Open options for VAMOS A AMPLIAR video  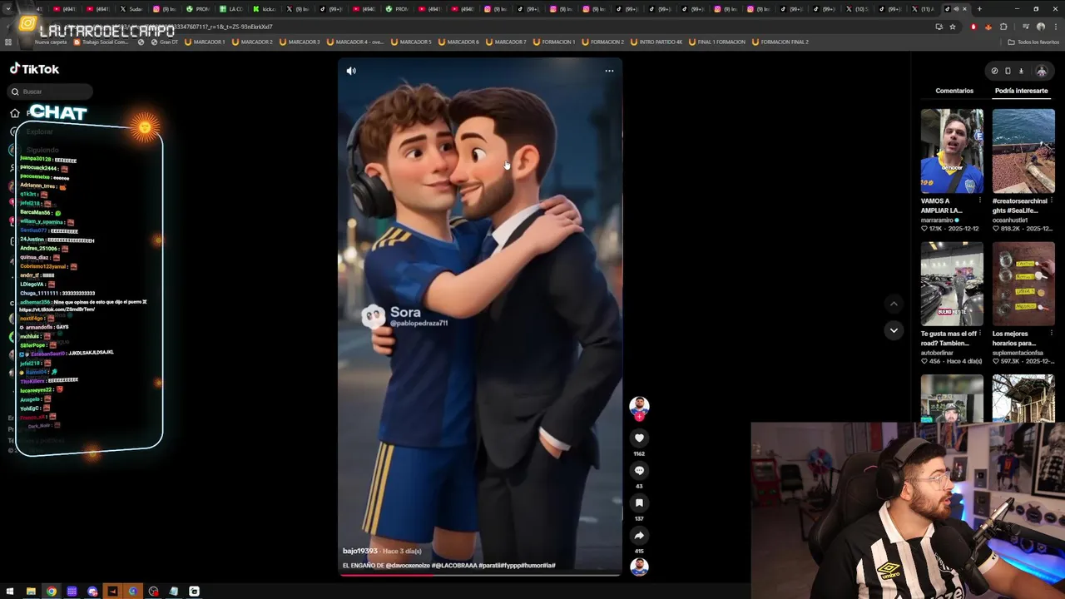pos(980,200)
